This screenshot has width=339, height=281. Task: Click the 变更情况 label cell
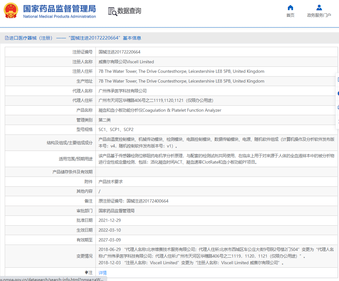coord(50,256)
